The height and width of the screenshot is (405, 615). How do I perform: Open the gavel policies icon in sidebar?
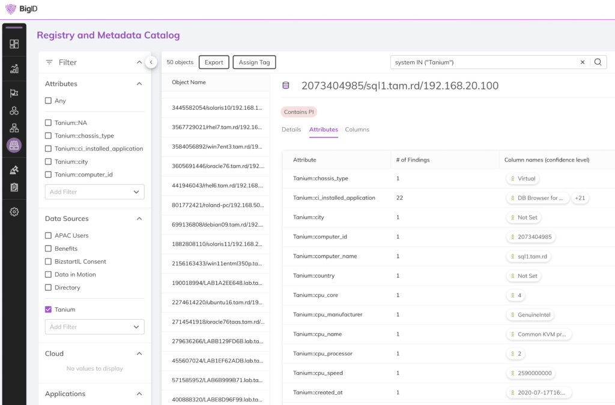click(14, 170)
